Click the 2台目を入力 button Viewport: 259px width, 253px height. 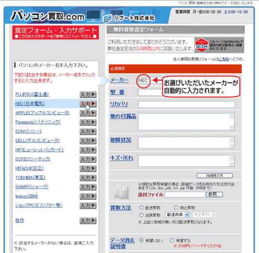click(214, 176)
